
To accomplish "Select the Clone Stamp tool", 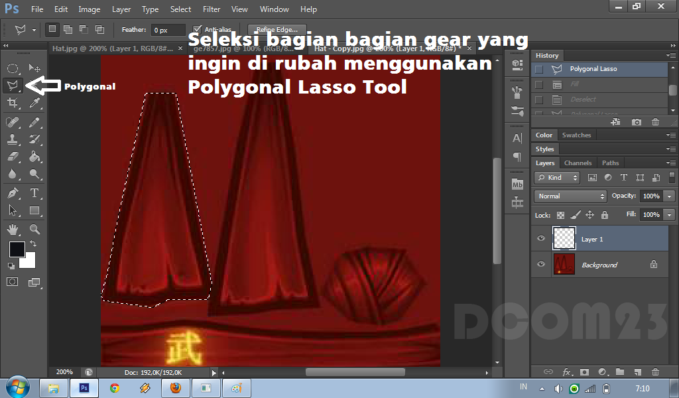I will pyautogui.click(x=13, y=139).
